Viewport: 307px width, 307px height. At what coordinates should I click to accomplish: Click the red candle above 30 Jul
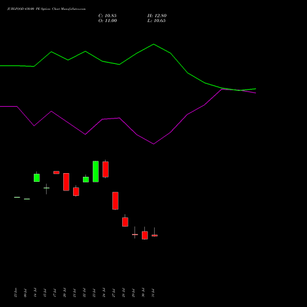[x=145, y=235]
